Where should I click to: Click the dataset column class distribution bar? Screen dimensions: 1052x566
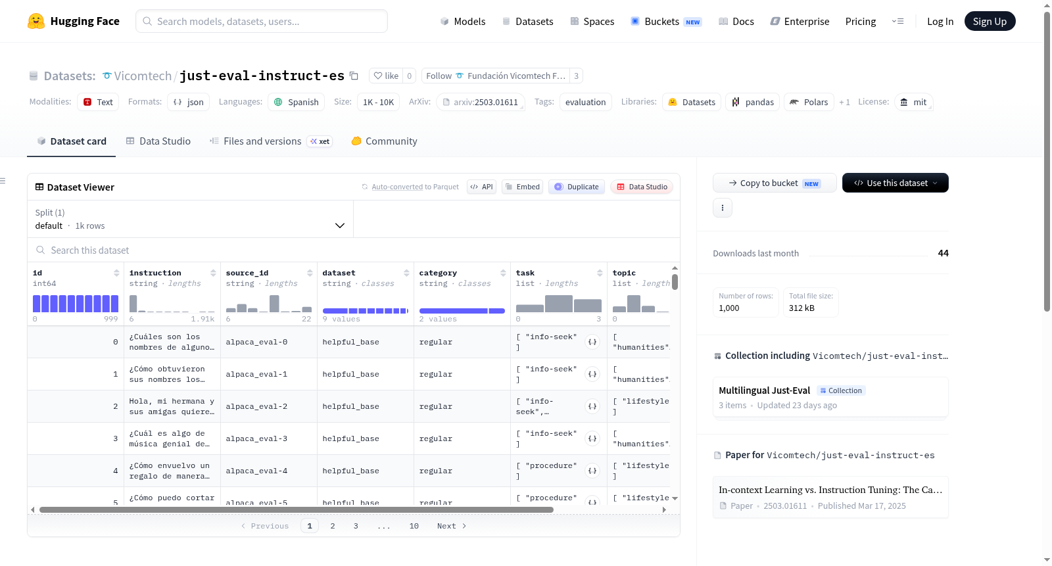tap(366, 311)
